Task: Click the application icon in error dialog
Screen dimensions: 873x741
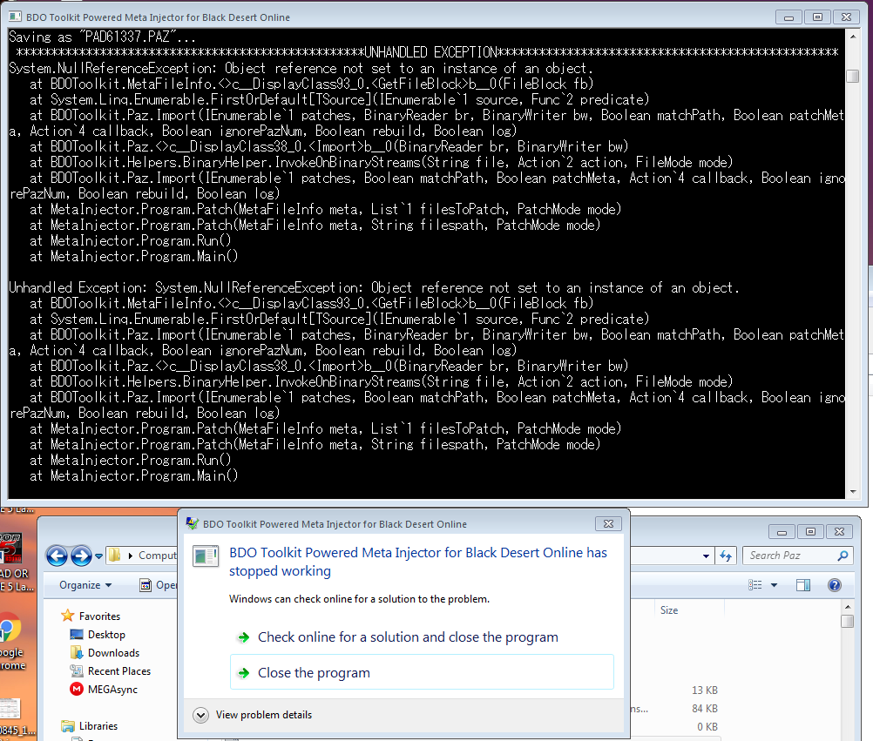Action: point(206,556)
